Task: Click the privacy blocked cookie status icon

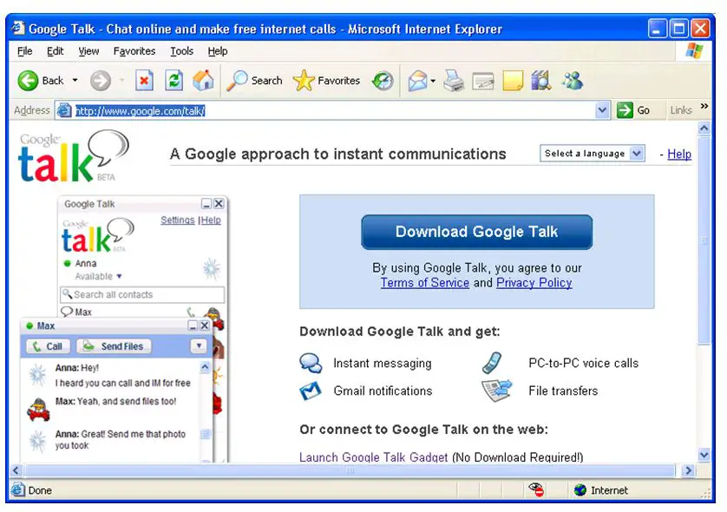Action: [x=535, y=489]
